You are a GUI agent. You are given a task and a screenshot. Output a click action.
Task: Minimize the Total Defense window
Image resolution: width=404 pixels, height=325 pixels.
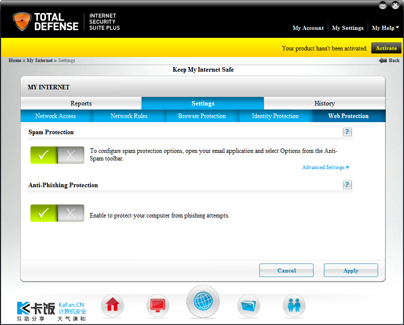point(383,5)
